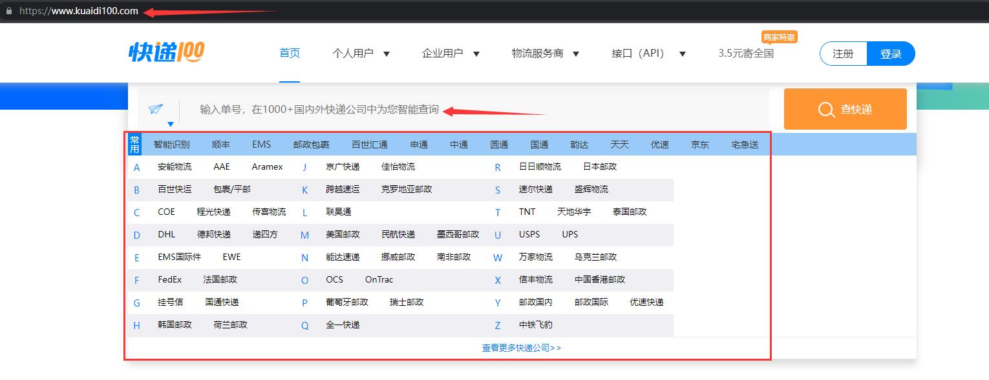Select 美国邮政 courier
The width and height of the screenshot is (989, 380).
point(343,234)
